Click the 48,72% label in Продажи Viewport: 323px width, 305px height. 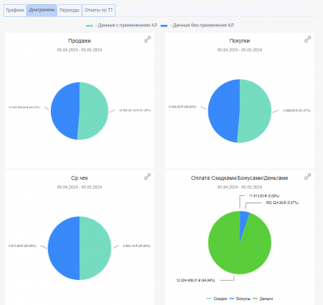click(x=24, y=107)
